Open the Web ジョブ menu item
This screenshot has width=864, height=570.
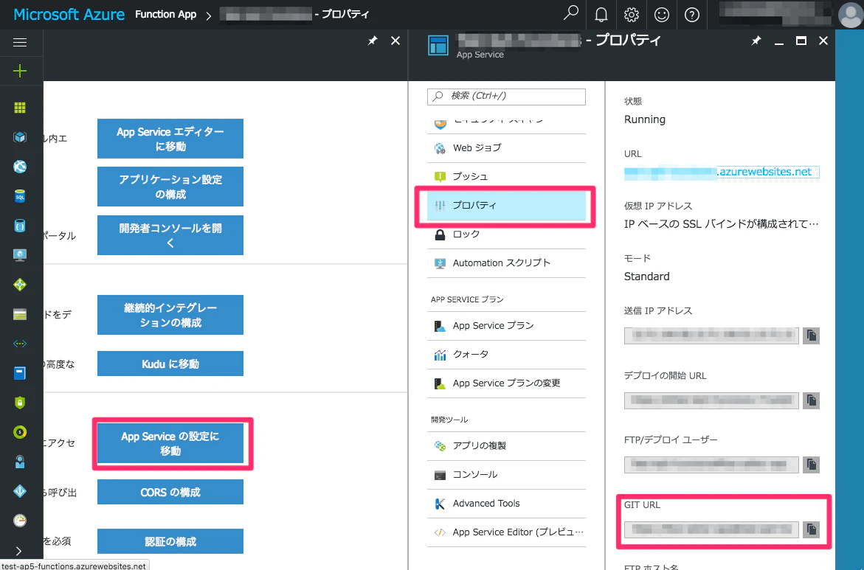(x=506, y=148)
